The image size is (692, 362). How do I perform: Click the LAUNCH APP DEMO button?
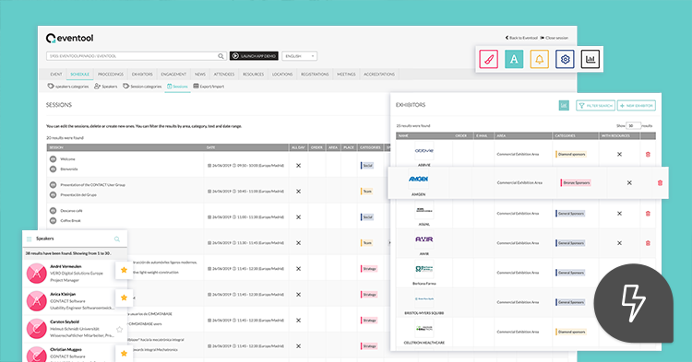254,56
